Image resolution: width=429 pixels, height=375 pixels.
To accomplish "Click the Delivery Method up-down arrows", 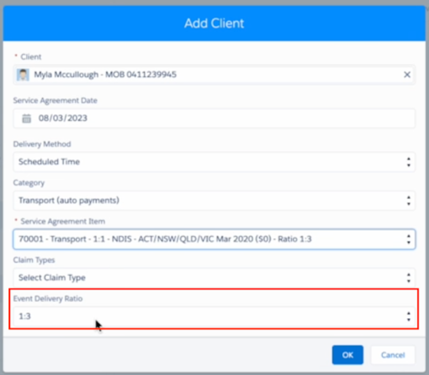I will (x=408, y=162).
